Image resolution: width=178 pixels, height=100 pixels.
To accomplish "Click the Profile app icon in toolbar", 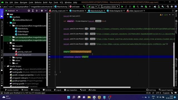I will click(142, 7).
